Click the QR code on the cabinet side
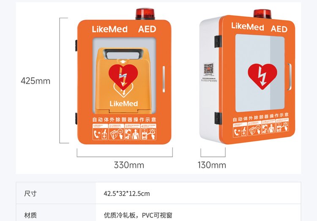 (209, 68)
